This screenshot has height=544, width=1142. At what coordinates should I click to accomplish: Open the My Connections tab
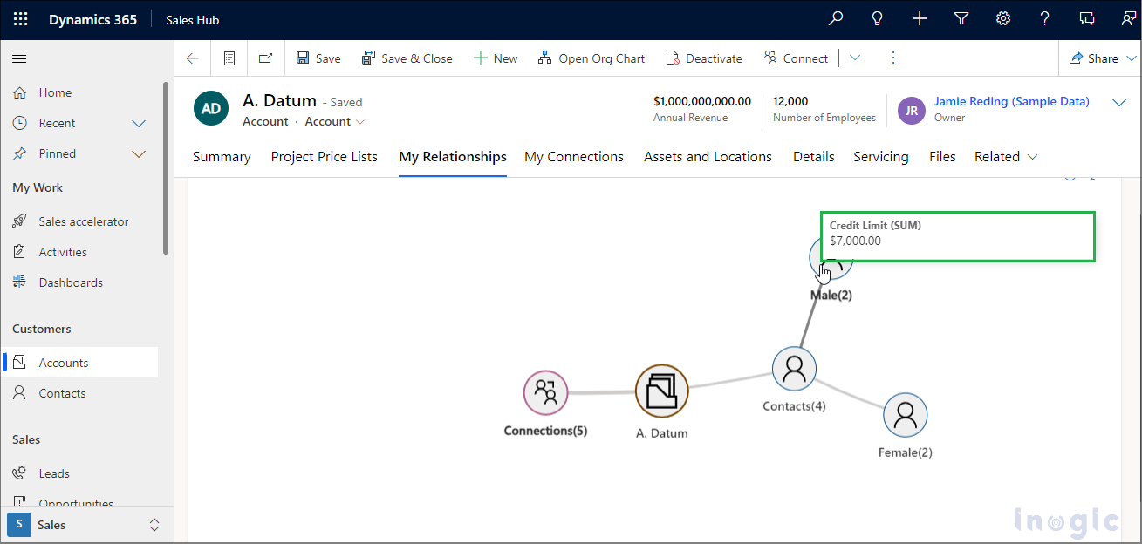pyautogui.click(x=574, y=157)
